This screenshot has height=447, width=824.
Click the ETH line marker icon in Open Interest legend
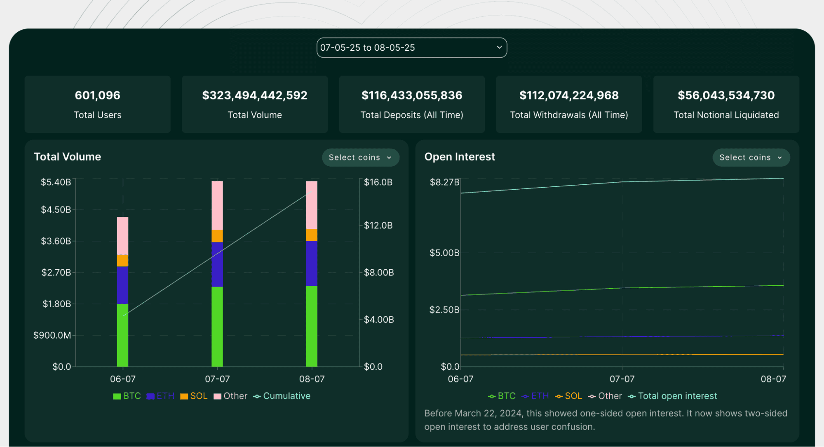click(x=525, y=396)
